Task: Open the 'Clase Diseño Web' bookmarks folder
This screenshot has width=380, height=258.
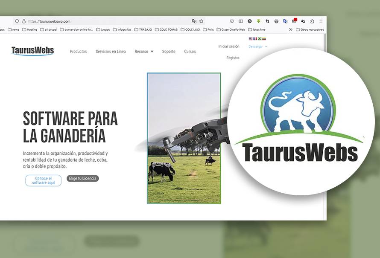Action: [x=231, y=29]
